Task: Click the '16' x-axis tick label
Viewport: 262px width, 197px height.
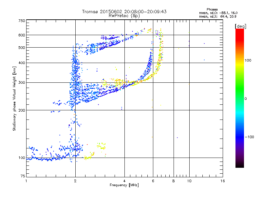Action: pyautogui.click(x=222, y=181)
